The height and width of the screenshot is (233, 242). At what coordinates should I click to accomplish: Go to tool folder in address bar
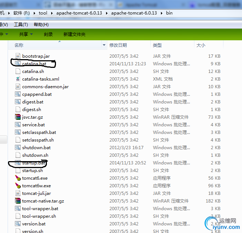tap(43, 13)
